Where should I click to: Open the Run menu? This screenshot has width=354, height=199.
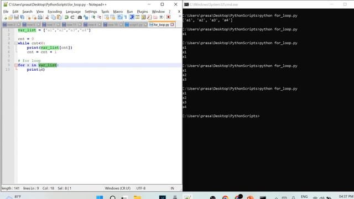[130, 12]
